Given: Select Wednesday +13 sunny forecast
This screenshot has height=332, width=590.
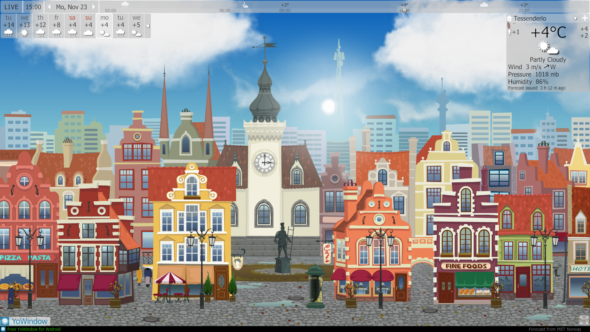Looking at the screenshot, I should pyautogui.click(x=25, y=26).
